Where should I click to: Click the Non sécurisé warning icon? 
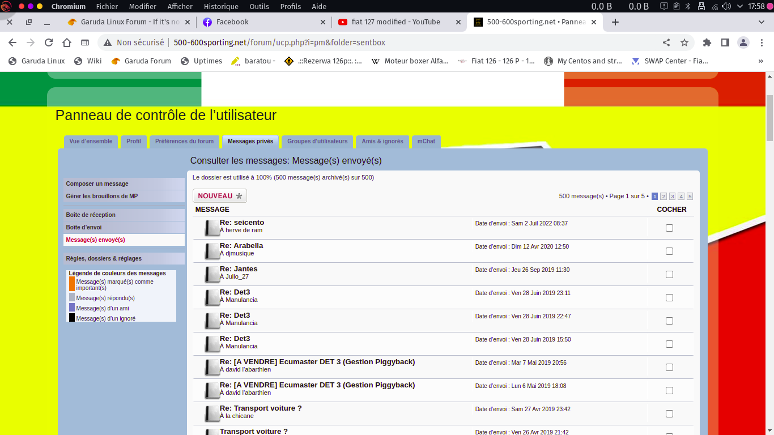point(108,42)
